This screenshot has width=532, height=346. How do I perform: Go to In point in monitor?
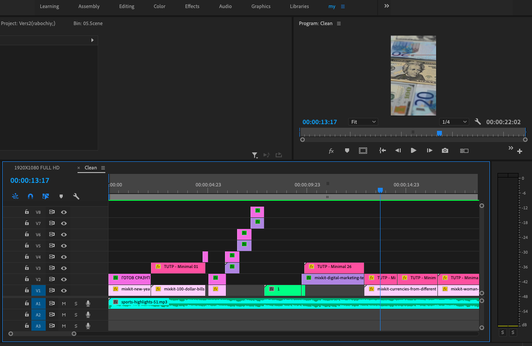[382, 151]
